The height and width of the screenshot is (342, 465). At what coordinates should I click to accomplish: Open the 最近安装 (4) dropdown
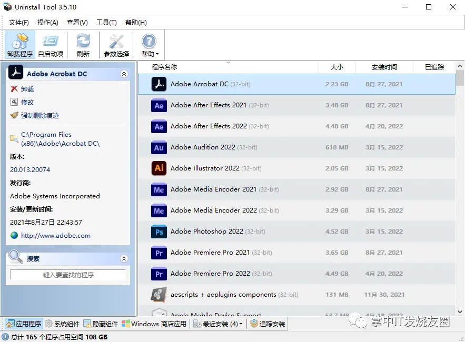pos(218,324)
